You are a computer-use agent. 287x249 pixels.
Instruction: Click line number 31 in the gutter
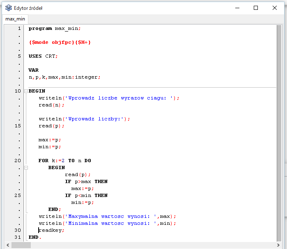18,237
